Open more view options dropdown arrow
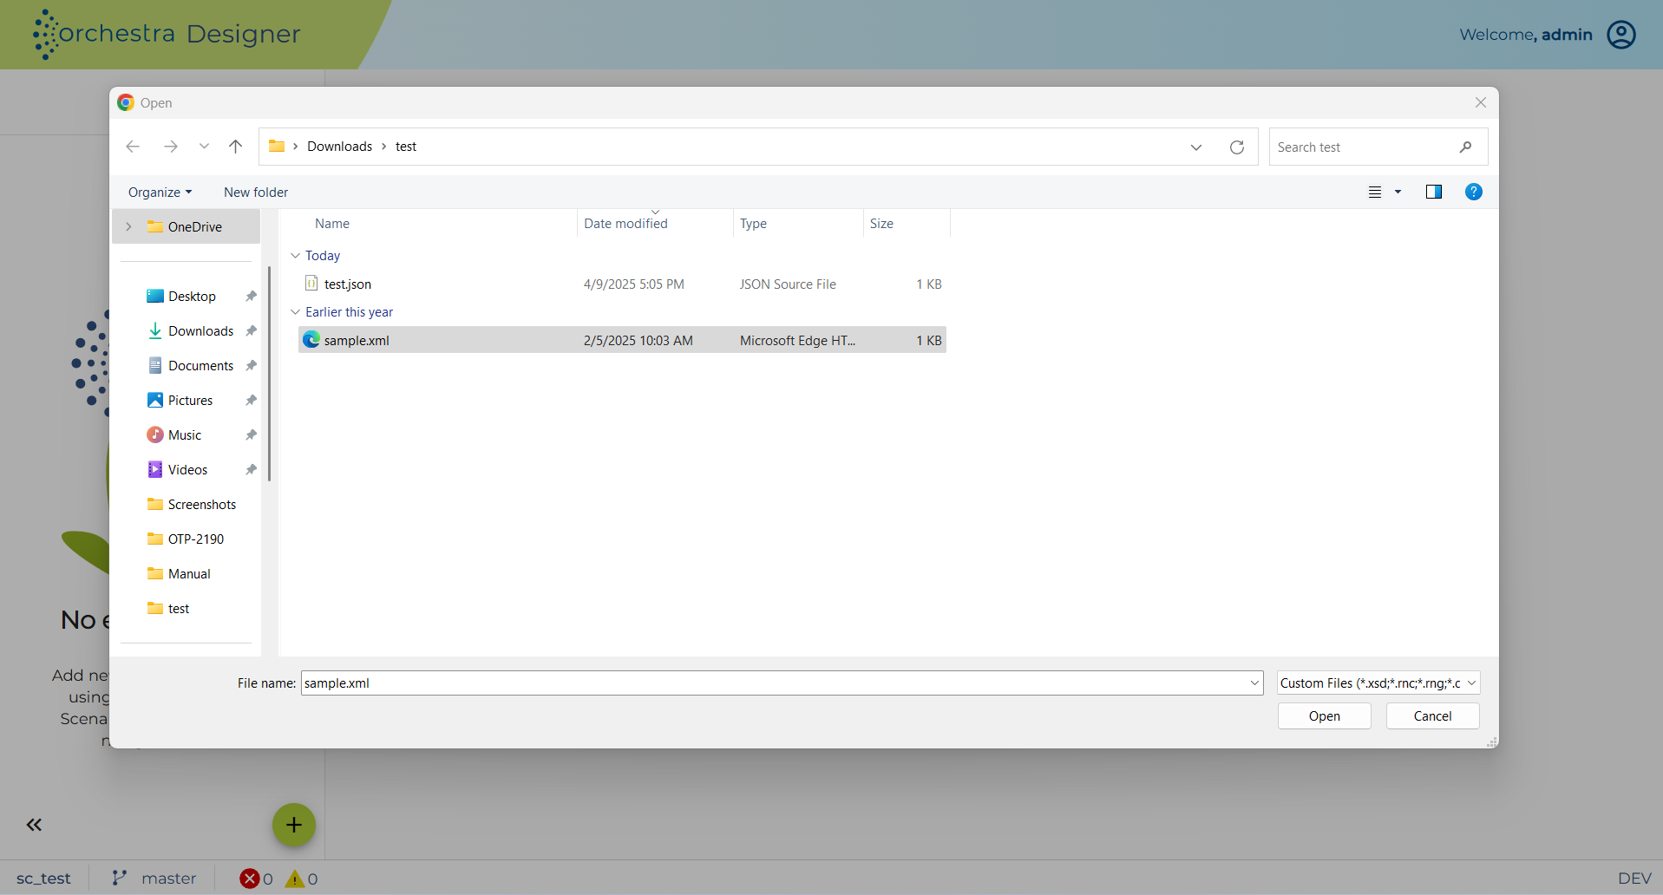This screenshot has height=895, width=1663. (1398, 193)
